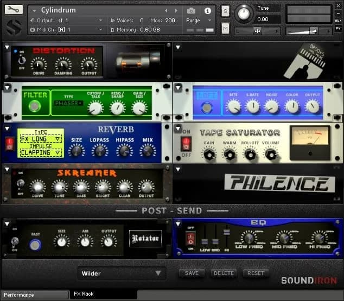Open the instrument info icon
This screenshot has width=344, height=301.
[207, 11]
